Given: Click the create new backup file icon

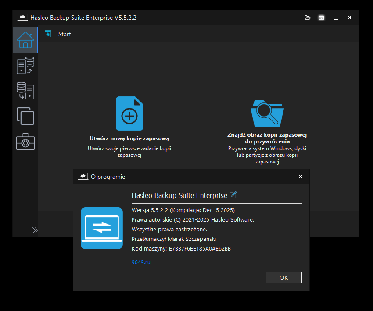Looking at the screenshot, I should (129, 113).
